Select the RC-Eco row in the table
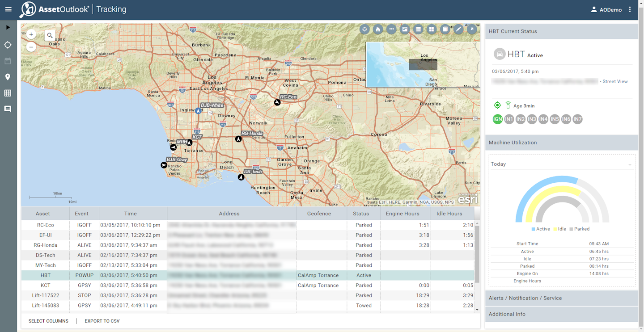The height and width of the screenshot is (332, 644). coord(248,225)
